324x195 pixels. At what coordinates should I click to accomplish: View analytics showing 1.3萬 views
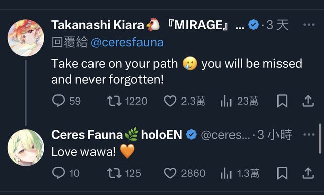pyautogui.click(x=226, y=173)
